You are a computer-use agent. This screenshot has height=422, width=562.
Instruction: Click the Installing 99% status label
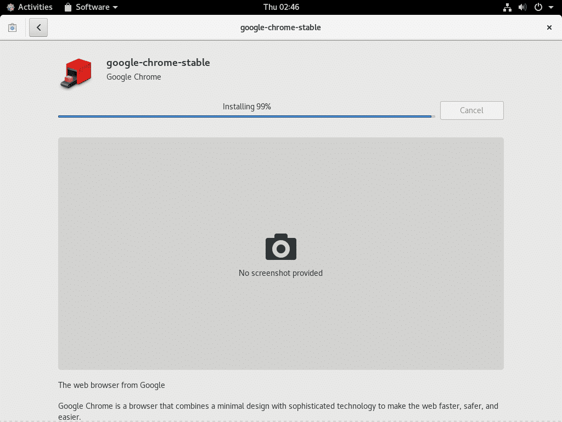tap(246, 107)
